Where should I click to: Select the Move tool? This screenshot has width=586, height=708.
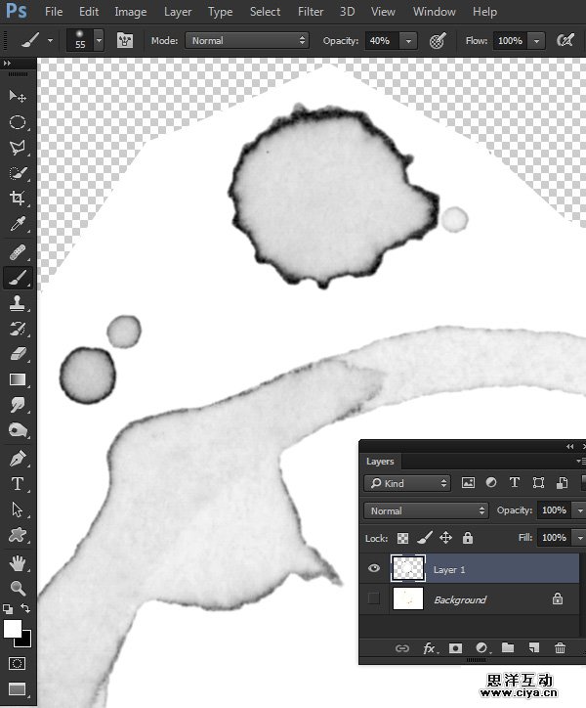point(18,96)
